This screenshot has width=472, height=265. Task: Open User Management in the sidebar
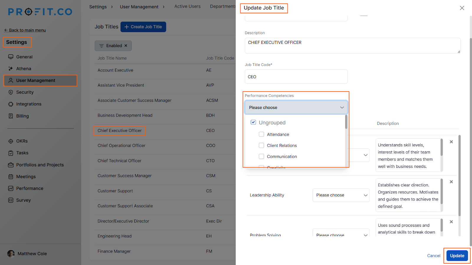coord(36,80)
